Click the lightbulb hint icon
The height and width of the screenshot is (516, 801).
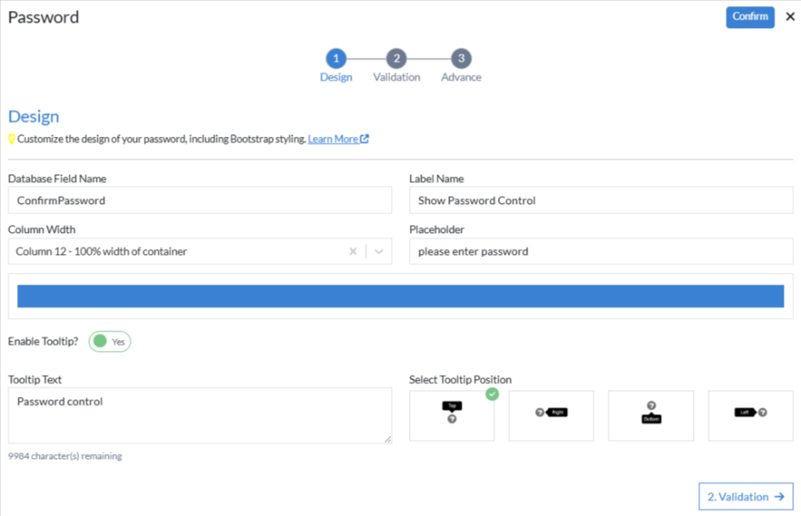click(x=12, y=139)
